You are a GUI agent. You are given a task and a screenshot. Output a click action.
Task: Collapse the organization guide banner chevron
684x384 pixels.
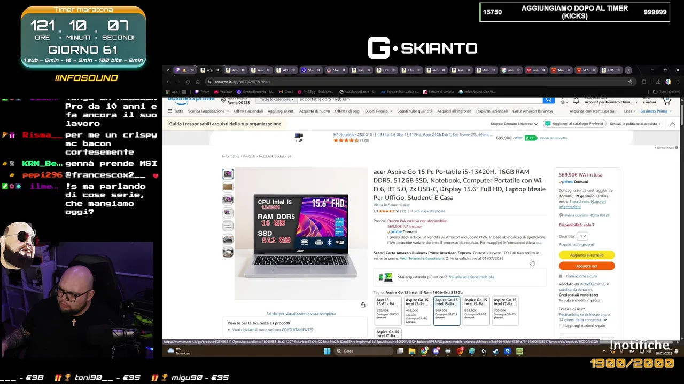pyautogui.click(x=672, y=124)
